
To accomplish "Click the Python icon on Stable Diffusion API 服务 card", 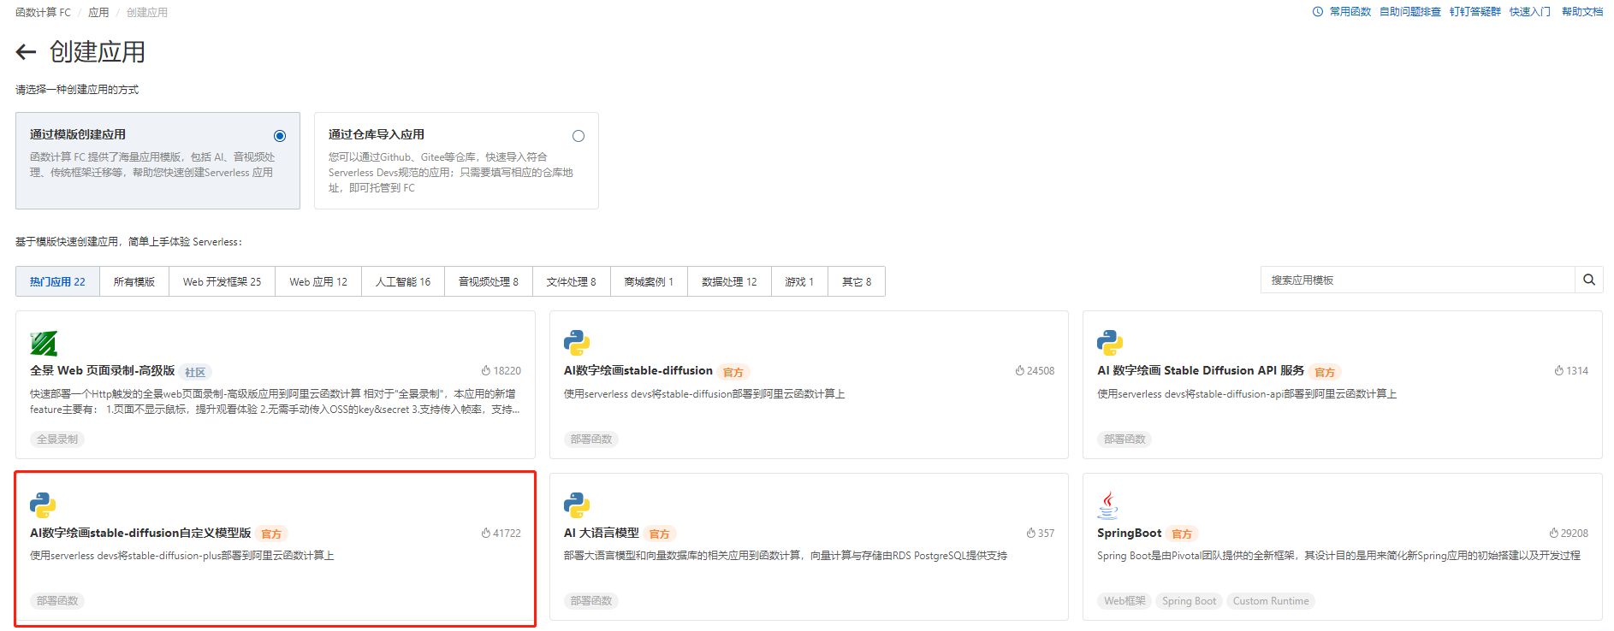I will tap(1110, 343).
